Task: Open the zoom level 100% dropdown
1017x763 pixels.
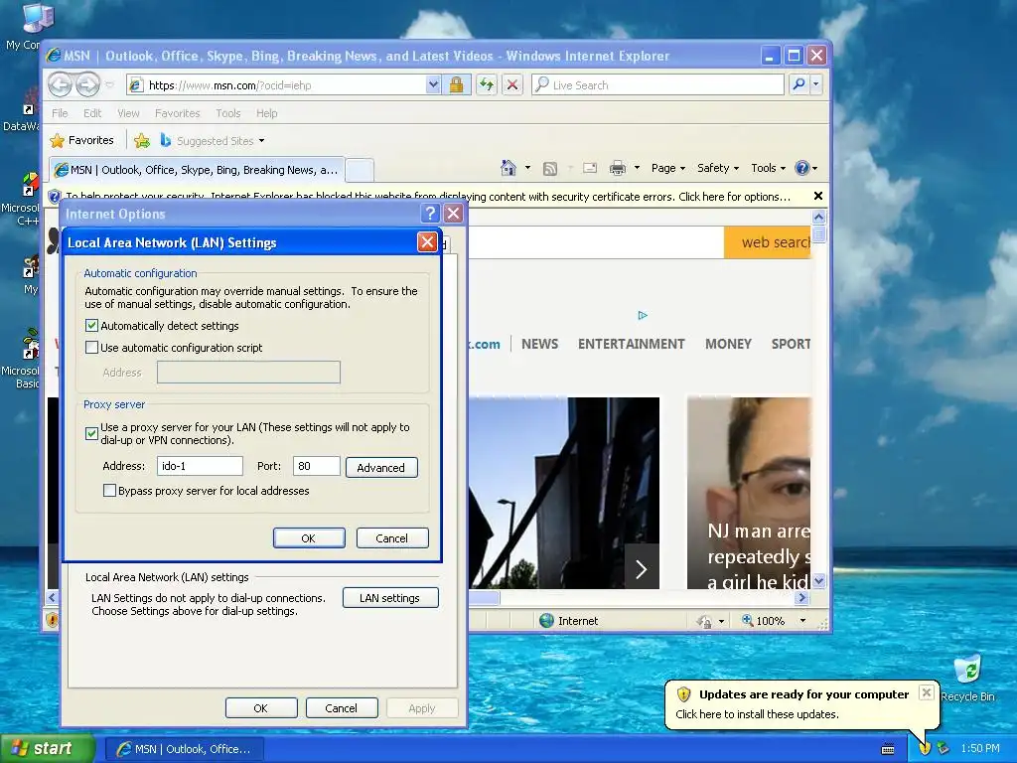Action: point(802,621)
